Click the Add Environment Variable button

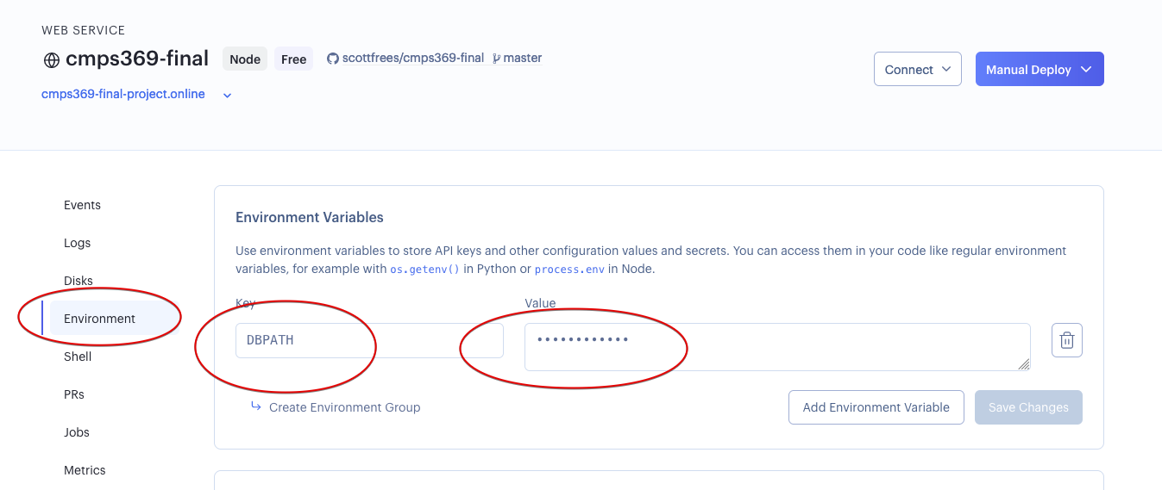click(x=876, y=407)
